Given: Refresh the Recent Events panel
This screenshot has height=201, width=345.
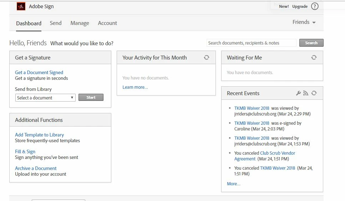Looking at the screenshot, I should tap(314, 93).
